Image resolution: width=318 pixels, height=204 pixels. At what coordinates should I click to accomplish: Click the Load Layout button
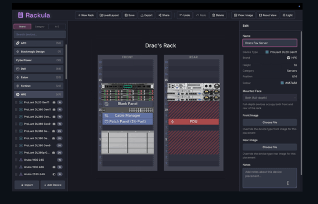tap(109, 15)
